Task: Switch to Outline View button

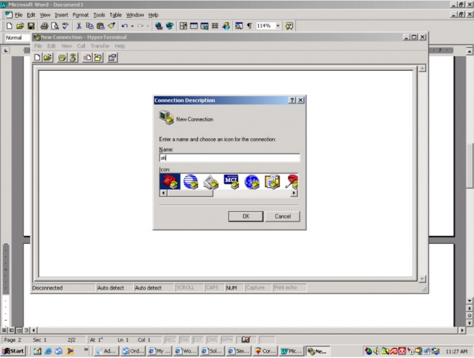Action: [x=26, y=330]
